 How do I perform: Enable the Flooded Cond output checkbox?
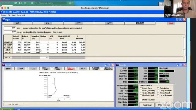(x=141, y=95)
